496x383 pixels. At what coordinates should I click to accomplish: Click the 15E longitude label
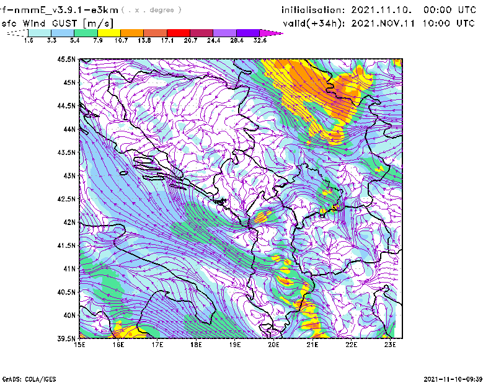click(79, 345)
